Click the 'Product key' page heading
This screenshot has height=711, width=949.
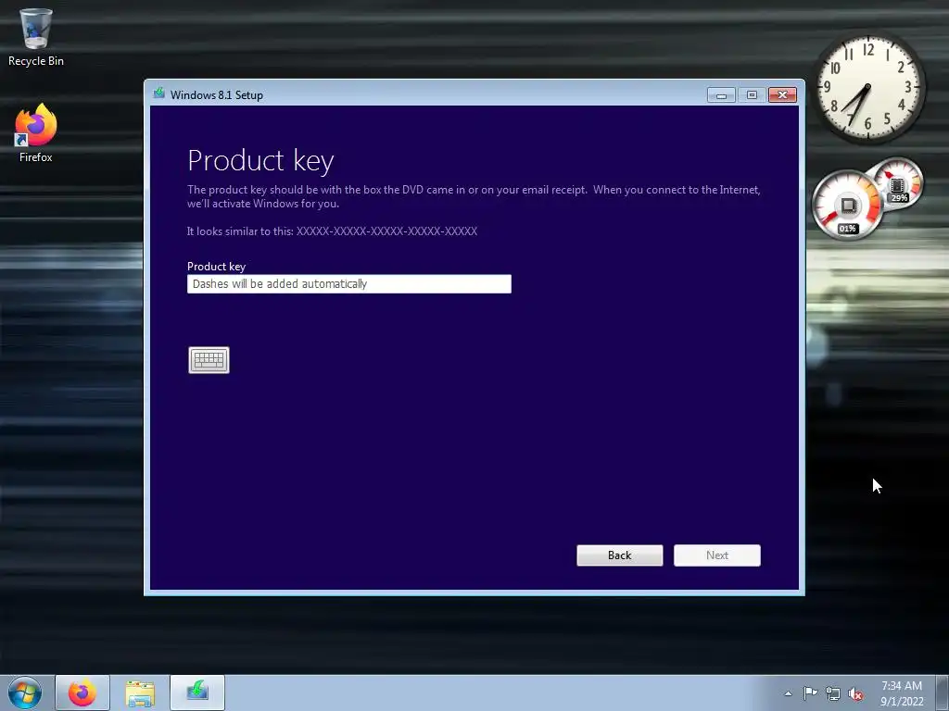click(260, 161)
